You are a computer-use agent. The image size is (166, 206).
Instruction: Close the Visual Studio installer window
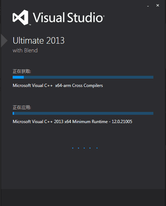point(158,5)
